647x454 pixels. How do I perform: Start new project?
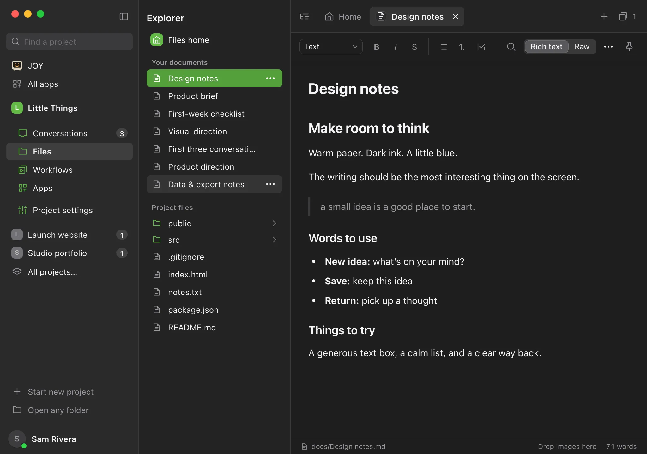[x=70, y=392]
